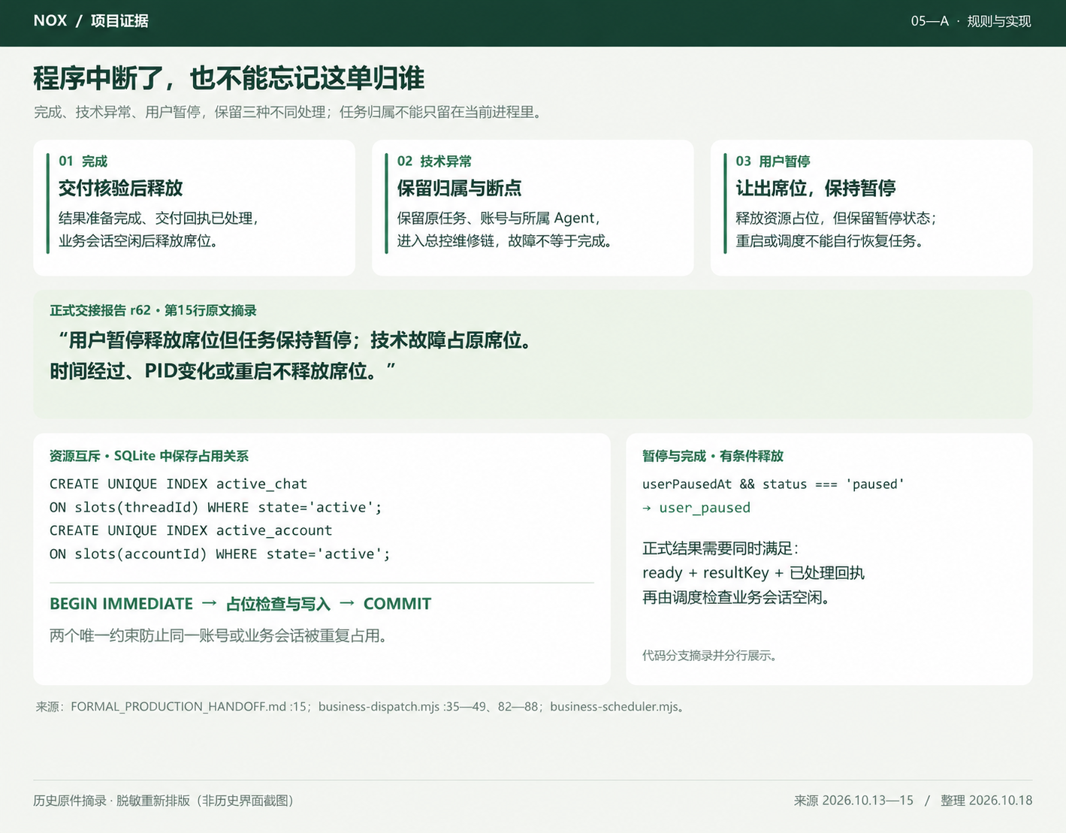Select the "02 技术异常" card label
This screenshot has height=833, width=1066.
pyautogui.click(x=435, y=161)
